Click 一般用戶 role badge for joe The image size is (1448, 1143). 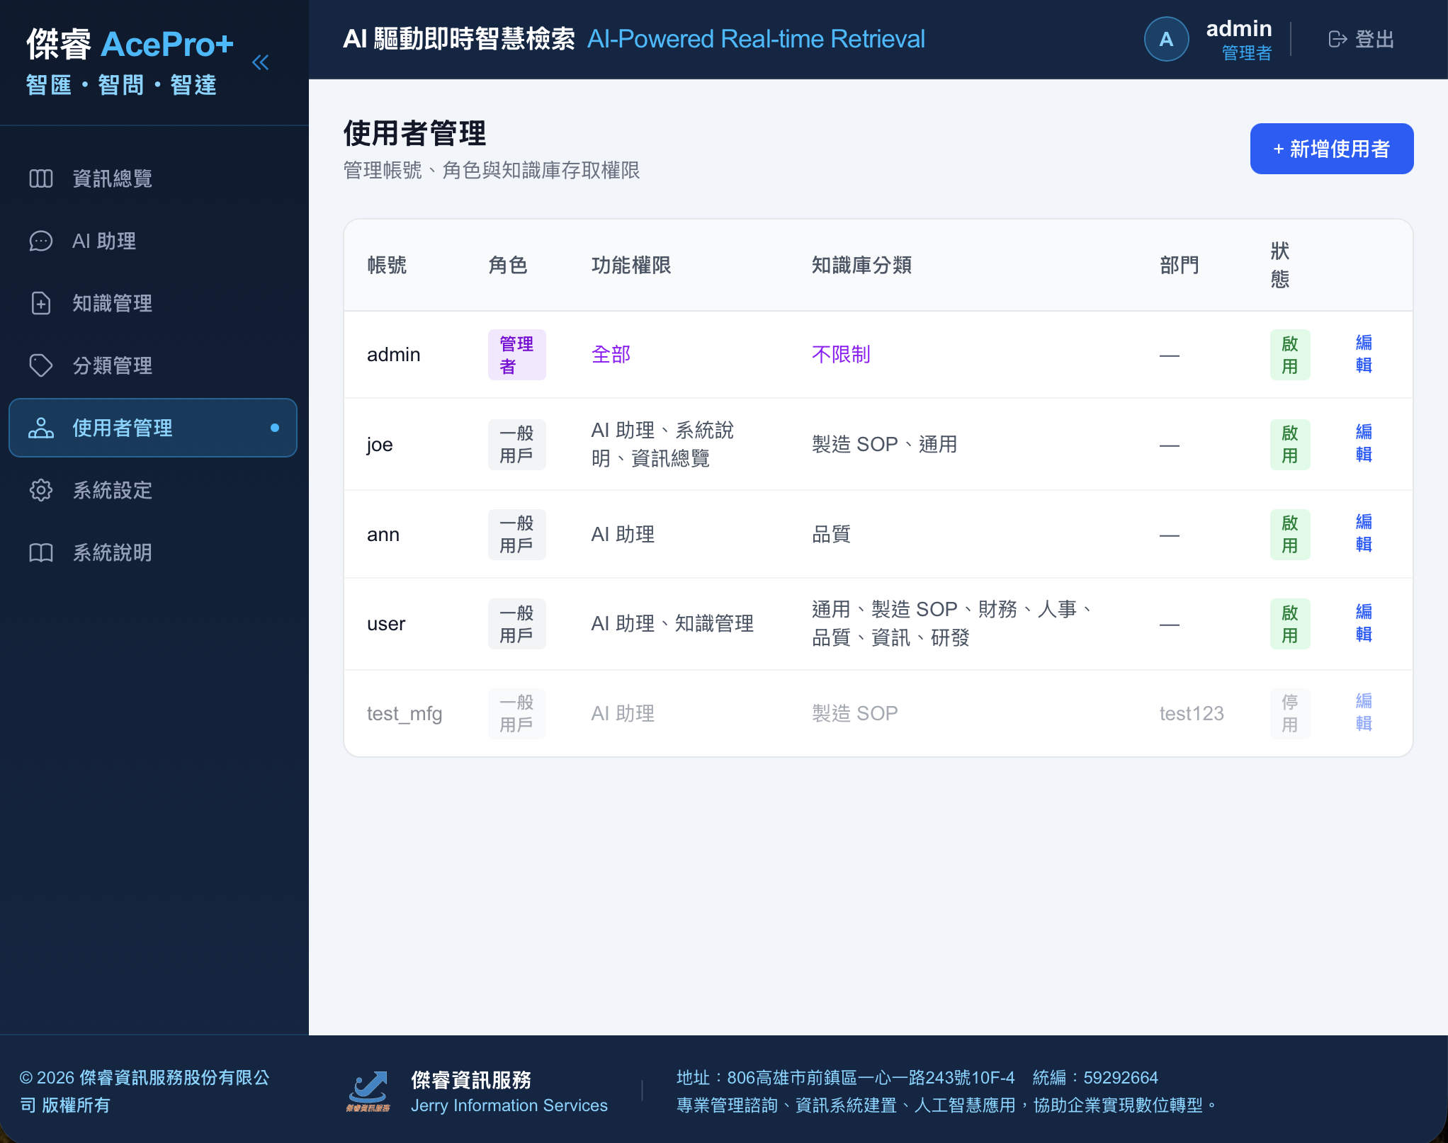click(x=516, y=444)
